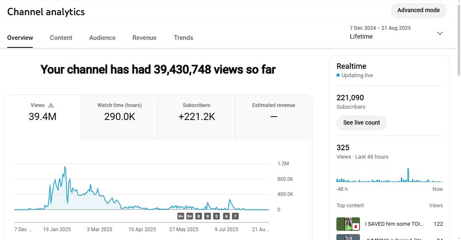Click the "Views · Last 48 hours" label
This screenshot has width=461, height=240.
[x=362, y=157]
